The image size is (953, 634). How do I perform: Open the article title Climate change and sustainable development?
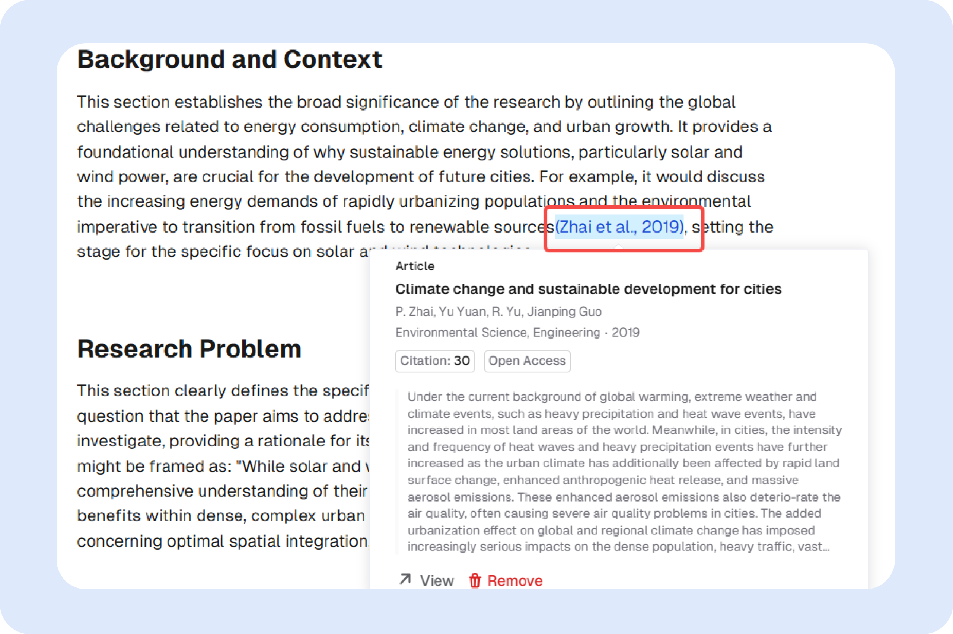pyautogui.click(x=588, y=289)
